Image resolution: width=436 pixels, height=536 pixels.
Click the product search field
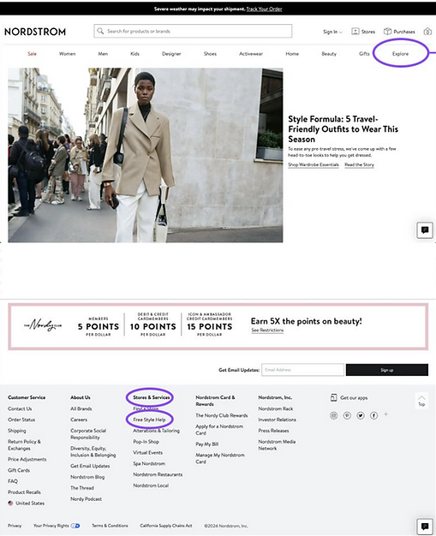(193, 31)
